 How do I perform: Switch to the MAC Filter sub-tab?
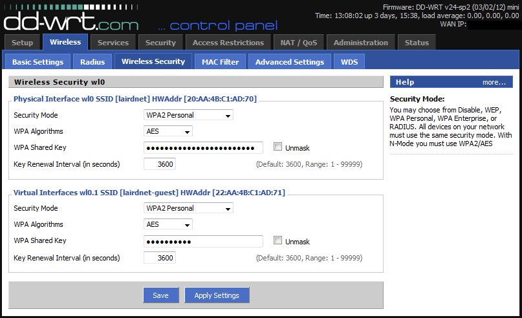coord(220,62)
